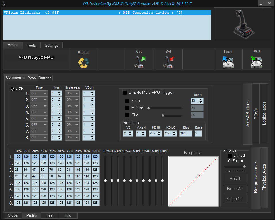Viewport: 275px width, 220px height.
Task: Click the Get joystick icon
Action: [140, 62]
